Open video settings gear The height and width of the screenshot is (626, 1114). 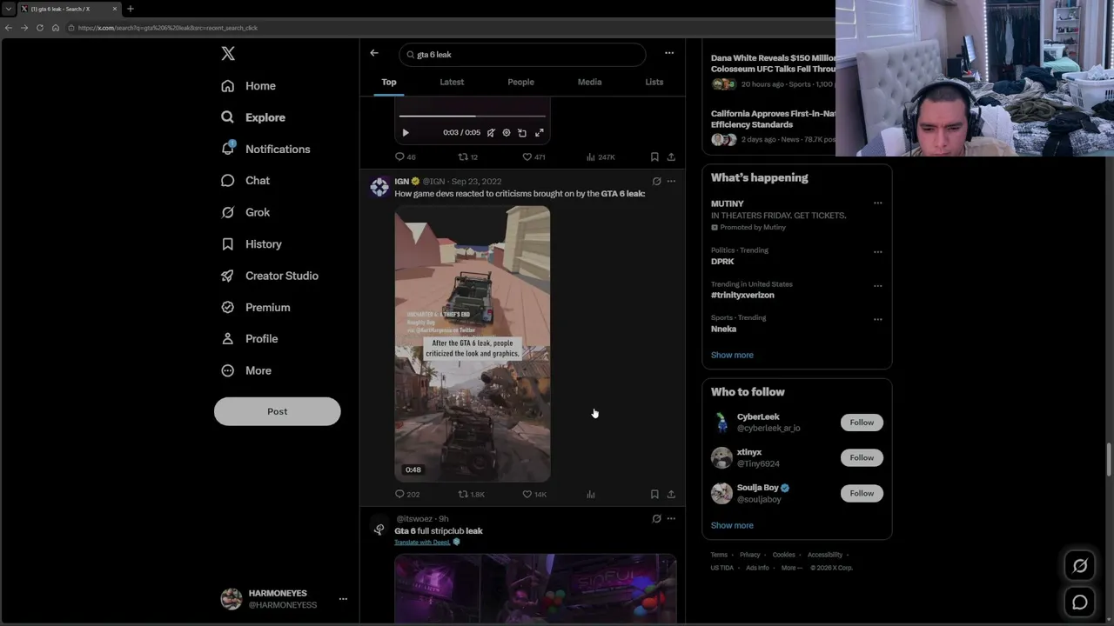tap(507, 133)
